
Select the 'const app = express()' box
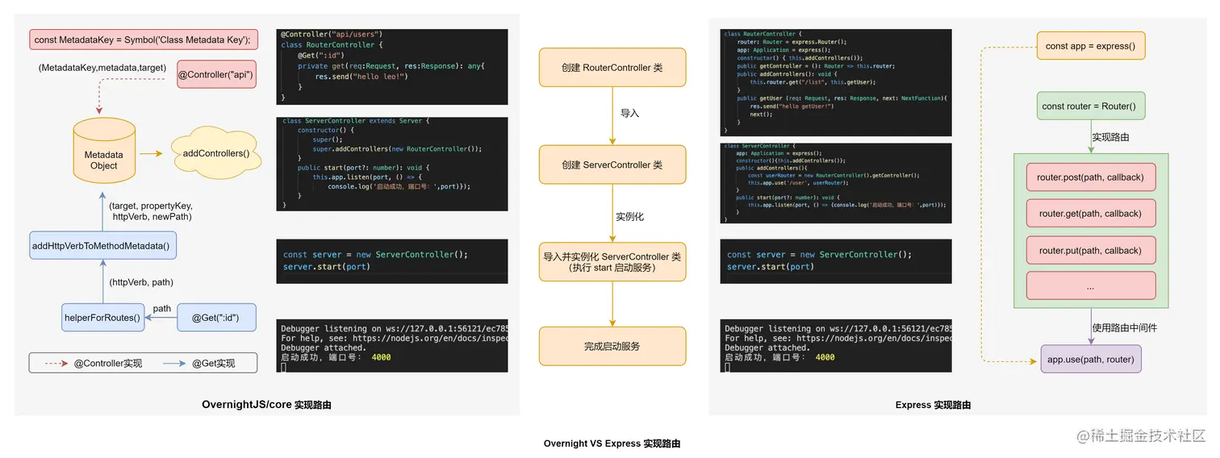tap(1090, 46)
